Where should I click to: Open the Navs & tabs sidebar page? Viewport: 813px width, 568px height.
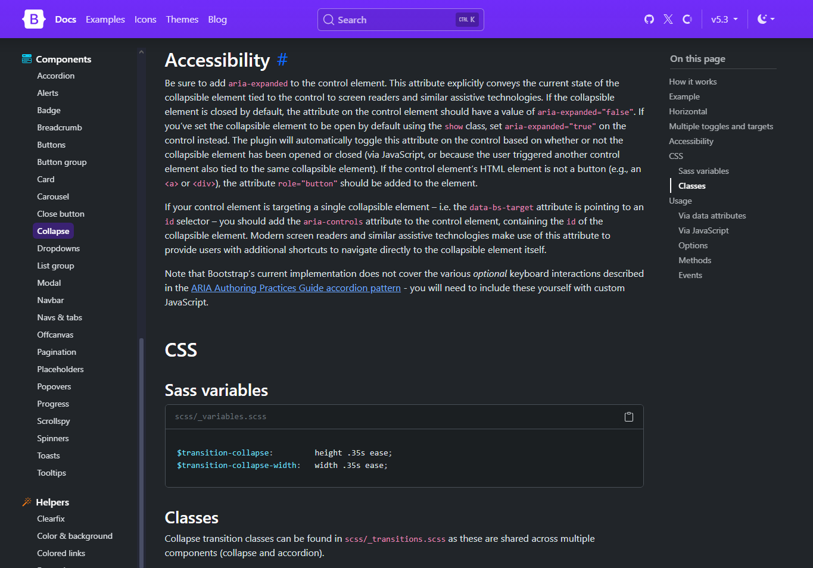point(60,317)
